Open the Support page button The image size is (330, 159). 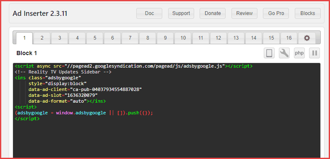point(181,13)
